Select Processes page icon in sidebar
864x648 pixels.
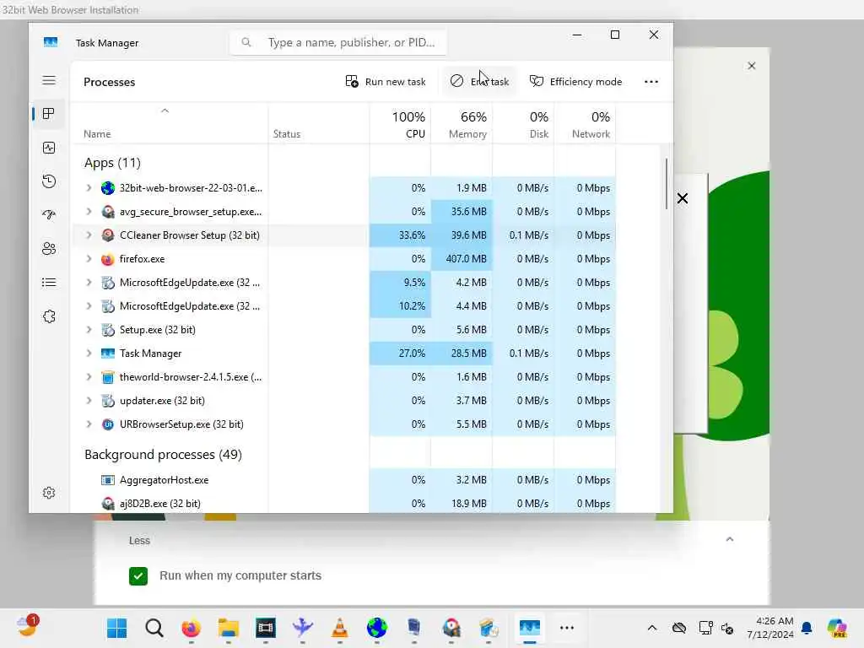pyautogui.click(x=49, y=114)
